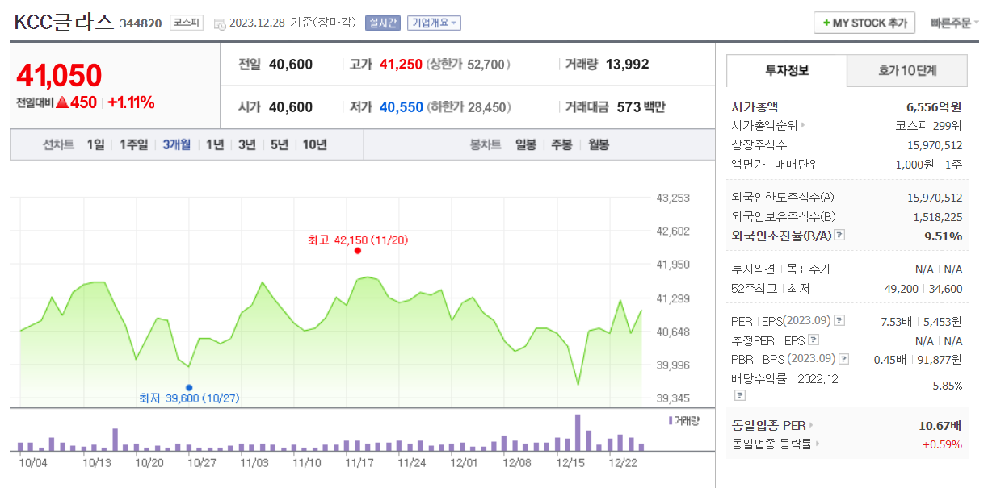The width and height of the screenshot is (988, 488).
Task: Open help icon next to 외국인소진율(B/A)
Action: pyautogui.click(x=839, y=236)
